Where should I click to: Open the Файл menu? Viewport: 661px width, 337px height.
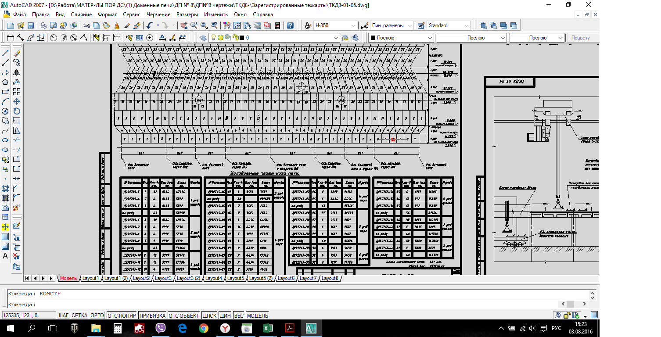20,14
